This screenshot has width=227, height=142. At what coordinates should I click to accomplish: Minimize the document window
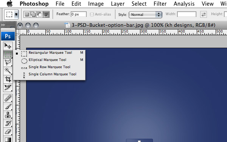(x=28, y=25)
